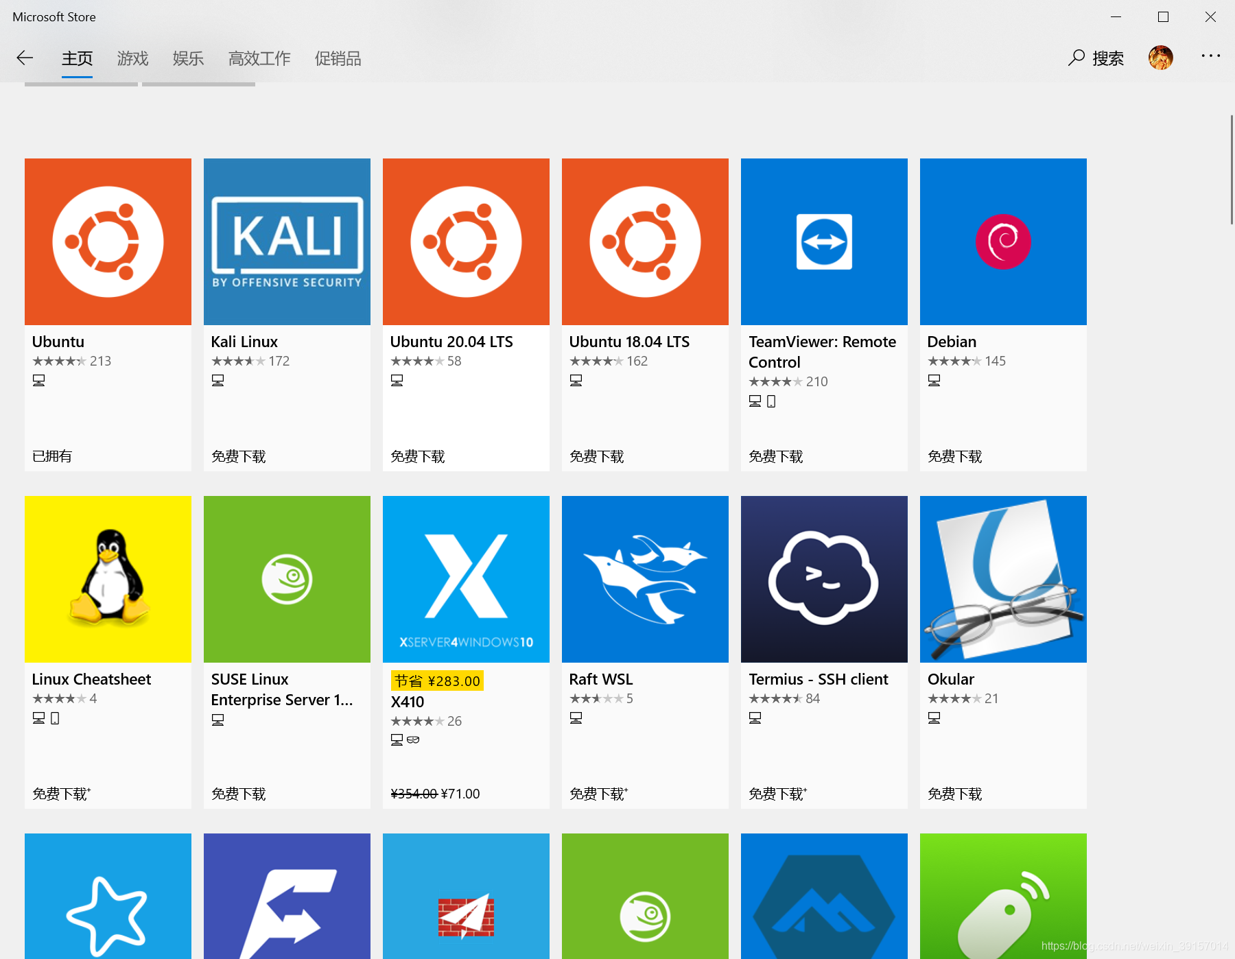Click 免费下载 under SUSE Linux Enterprise

pyautogui.click(x=238, y=794)
